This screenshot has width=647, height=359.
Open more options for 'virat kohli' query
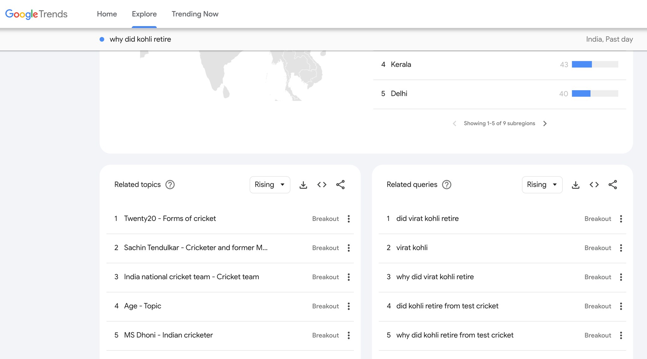pyautogui.click(x=621, y=248)
